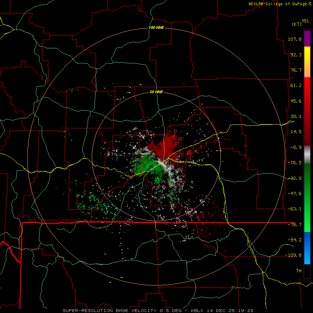Click the purple top segment of color bar
Viewport: 313px width, 313px height.
pos(307,39)
